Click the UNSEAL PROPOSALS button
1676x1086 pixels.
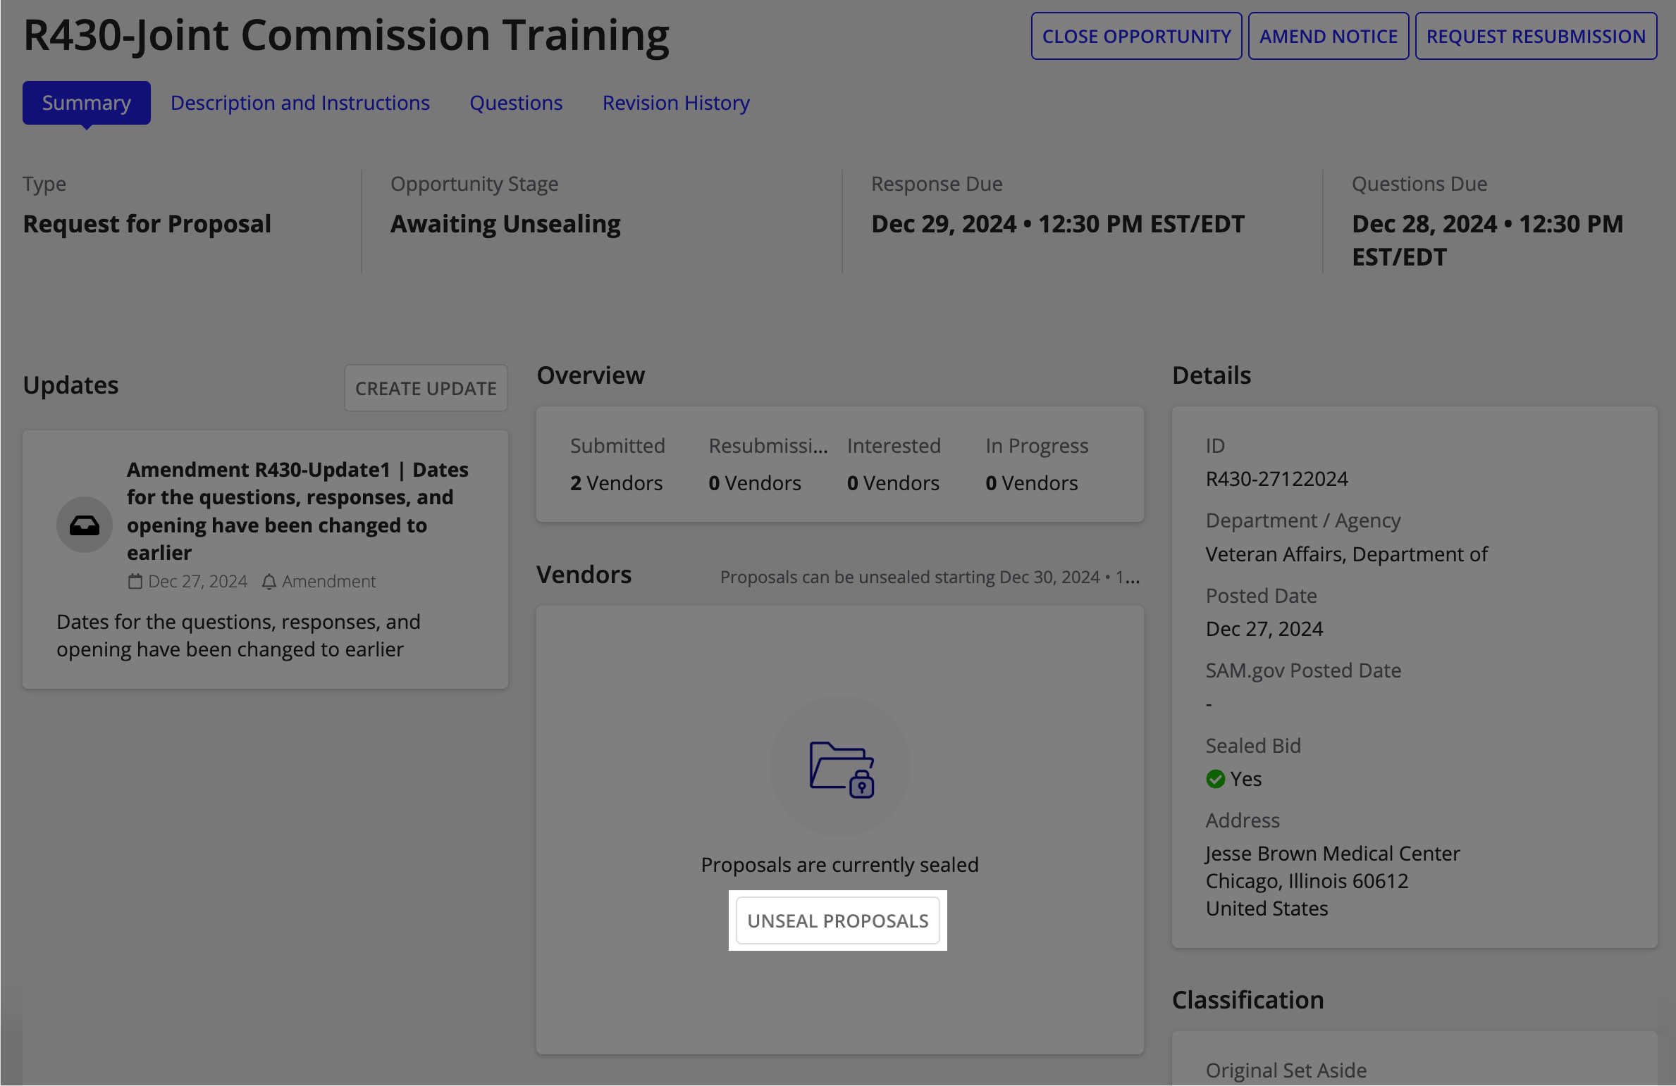click(x=839, y=919)
